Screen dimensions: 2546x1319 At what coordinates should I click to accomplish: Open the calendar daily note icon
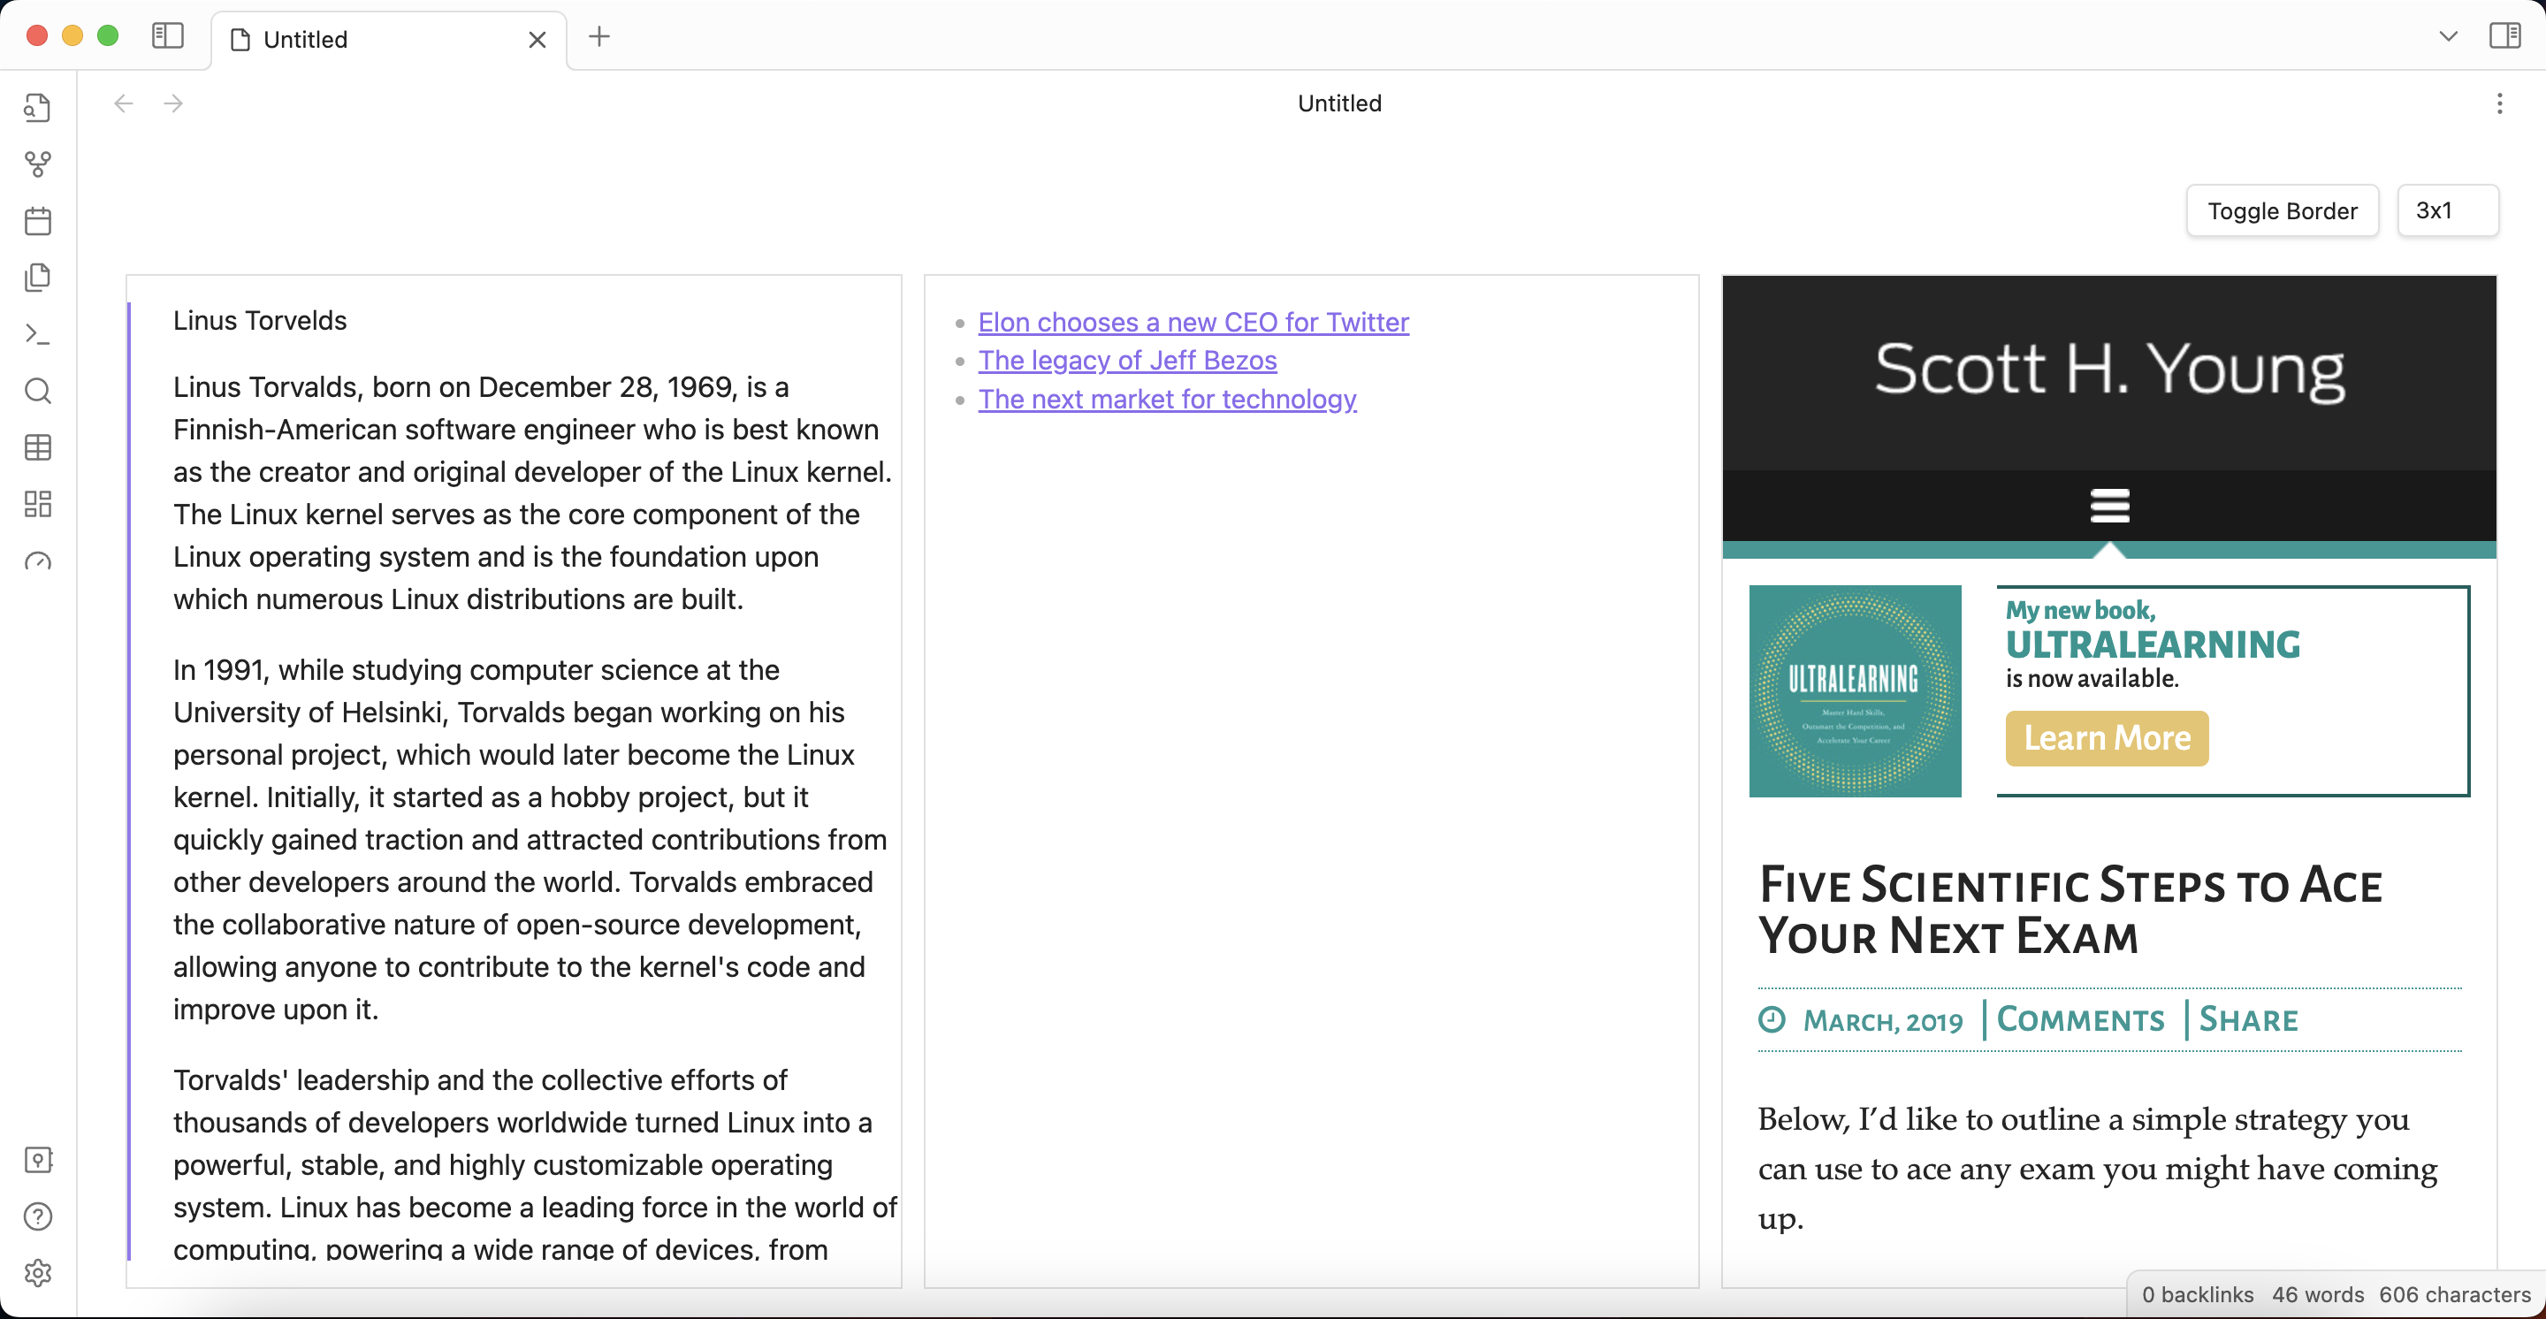[37, 221]
